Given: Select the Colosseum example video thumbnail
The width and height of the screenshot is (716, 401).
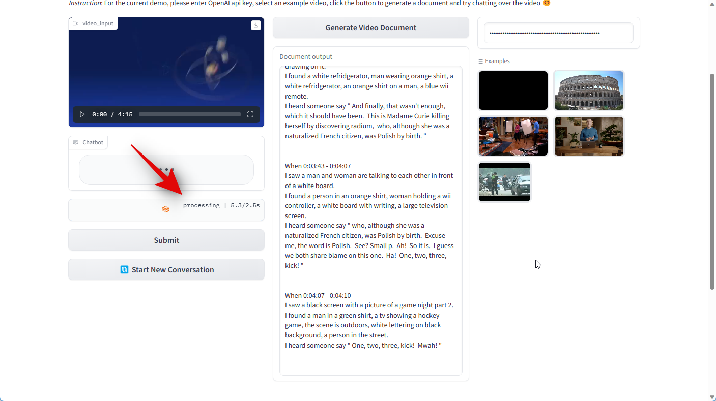Looking at the screenshot, I should coord(589,90).
